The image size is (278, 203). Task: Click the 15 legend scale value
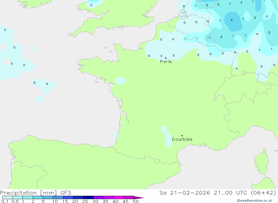pos(65,201)
